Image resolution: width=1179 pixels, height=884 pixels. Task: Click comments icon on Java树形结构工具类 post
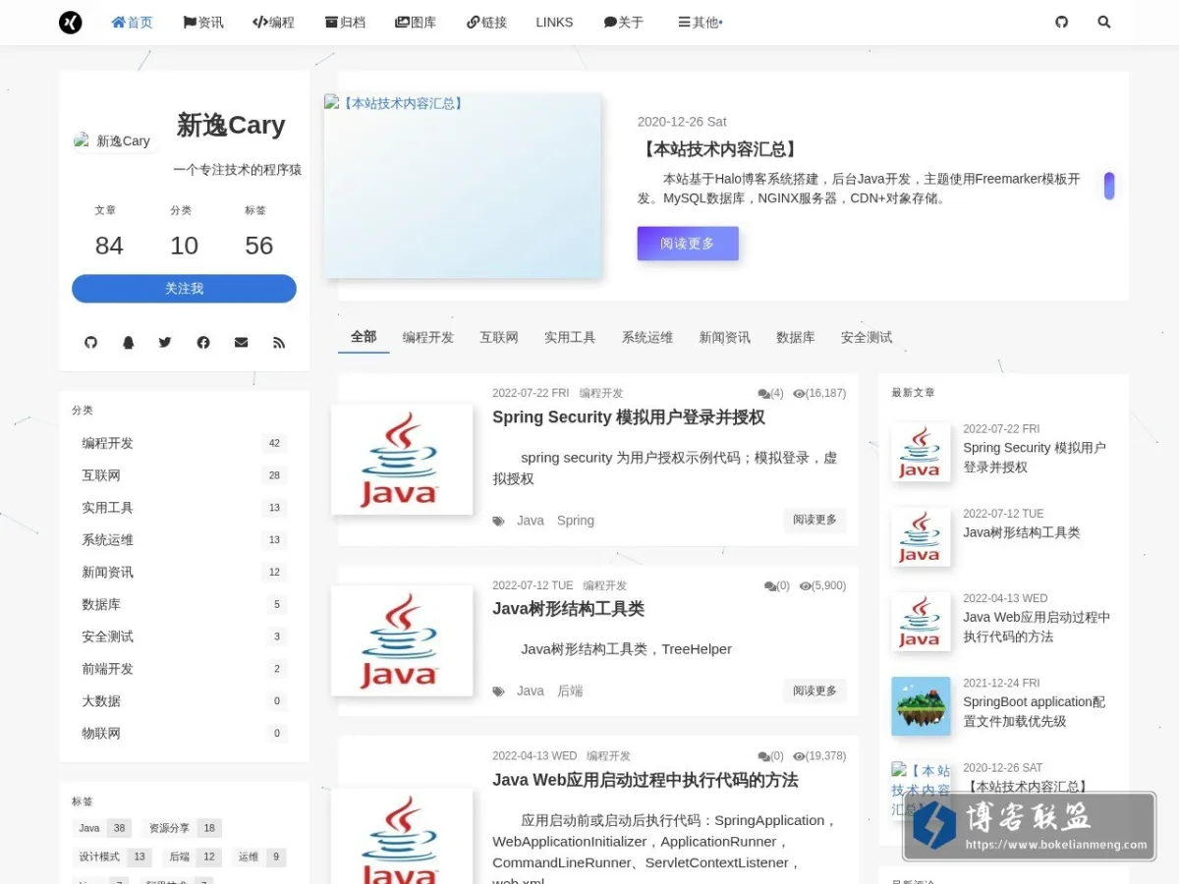coord(770,586)
